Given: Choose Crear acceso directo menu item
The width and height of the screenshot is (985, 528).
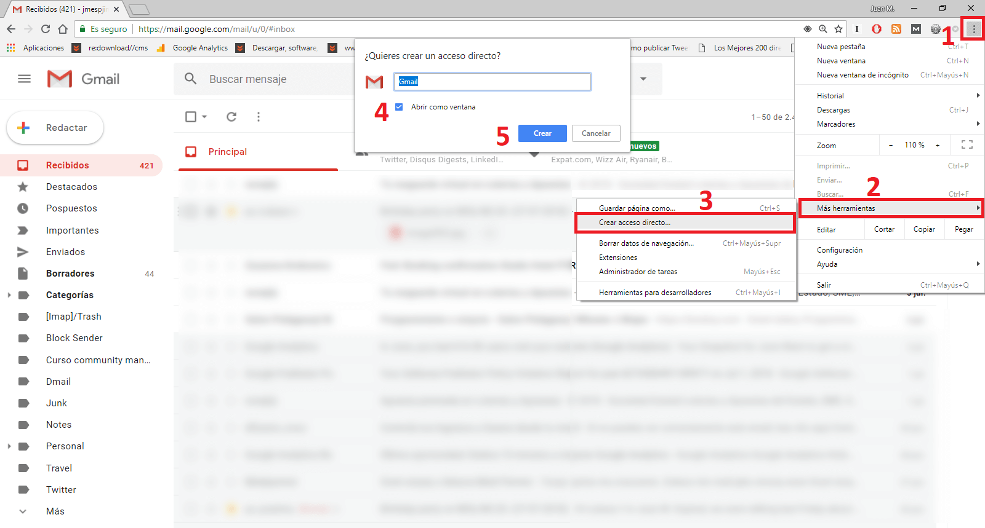Looking at the screenshot, I should point(685,223).
